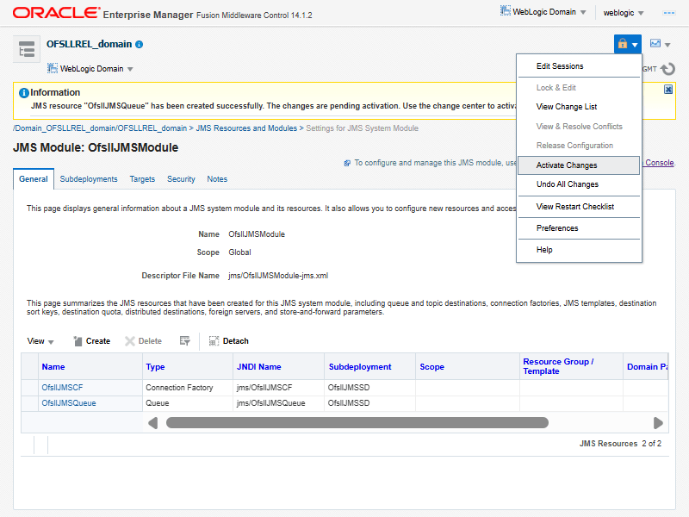Open the Security tab
689x517 pixels.
pos(181,179)
